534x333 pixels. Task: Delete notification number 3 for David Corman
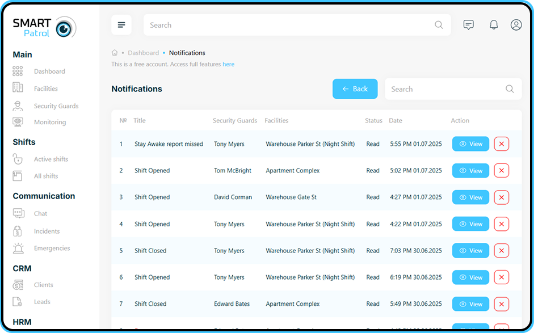tap(501, 197)
